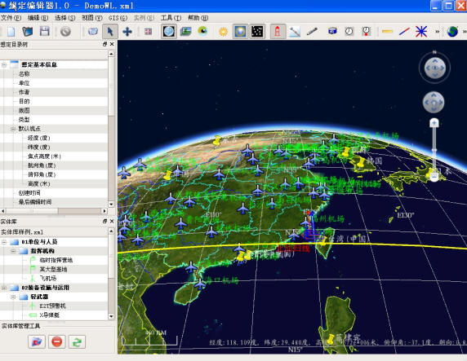This screenshot has width=467, height=361.
Task: Select the 最后编辑时间 tree row
Action: [54, 202]
